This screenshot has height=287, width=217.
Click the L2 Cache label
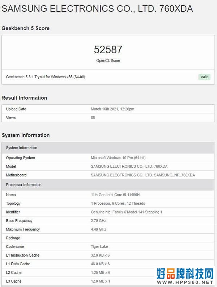[14, 273]
